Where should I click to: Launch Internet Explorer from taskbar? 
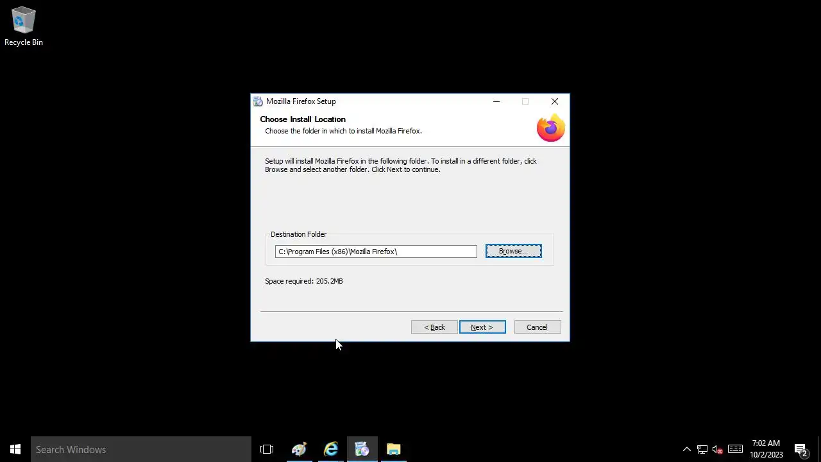[x=330, y=449]
